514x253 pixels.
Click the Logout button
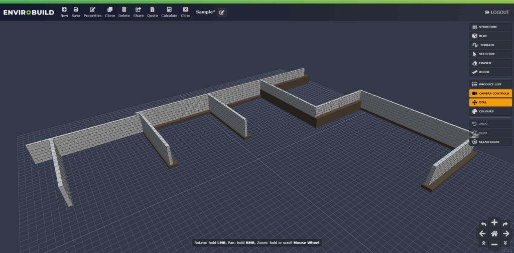(496, 12)
